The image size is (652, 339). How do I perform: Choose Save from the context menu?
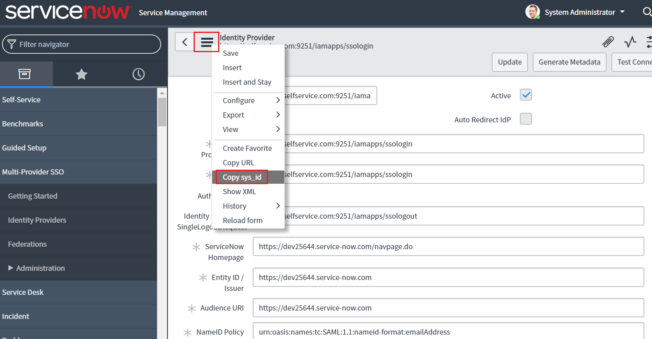click(x=248, y=53)
